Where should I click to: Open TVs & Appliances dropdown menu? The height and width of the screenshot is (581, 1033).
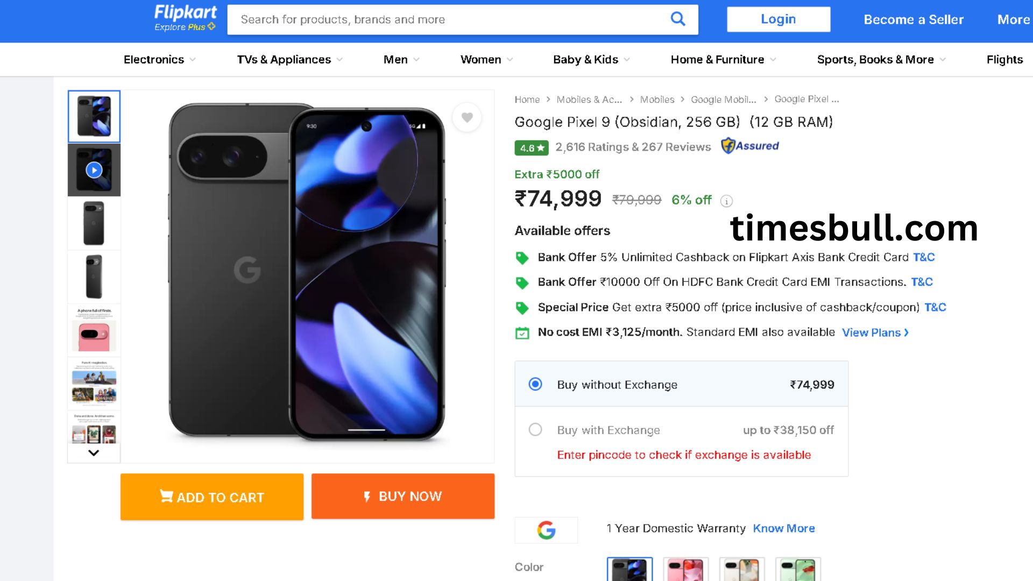coord(289,60)
